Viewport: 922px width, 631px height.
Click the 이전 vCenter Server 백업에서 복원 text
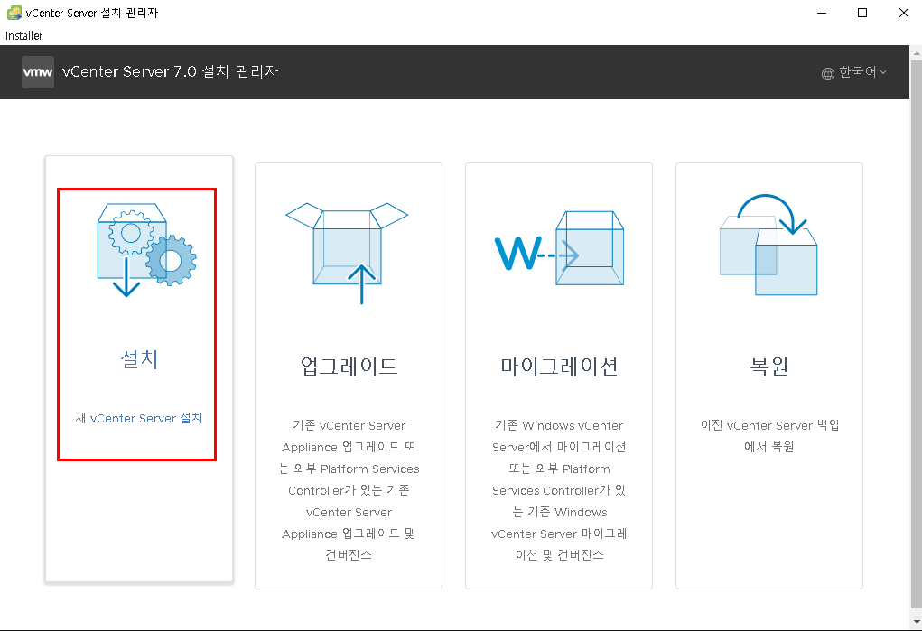(769, 436)
